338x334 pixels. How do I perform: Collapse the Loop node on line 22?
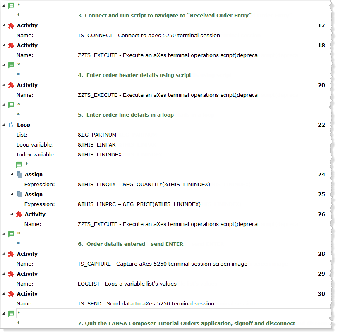[4, 125]
